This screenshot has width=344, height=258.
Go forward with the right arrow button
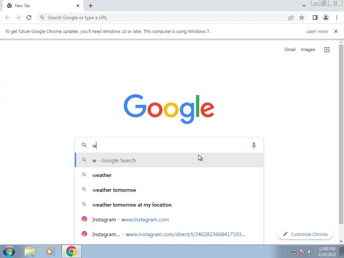pos(18,17)
